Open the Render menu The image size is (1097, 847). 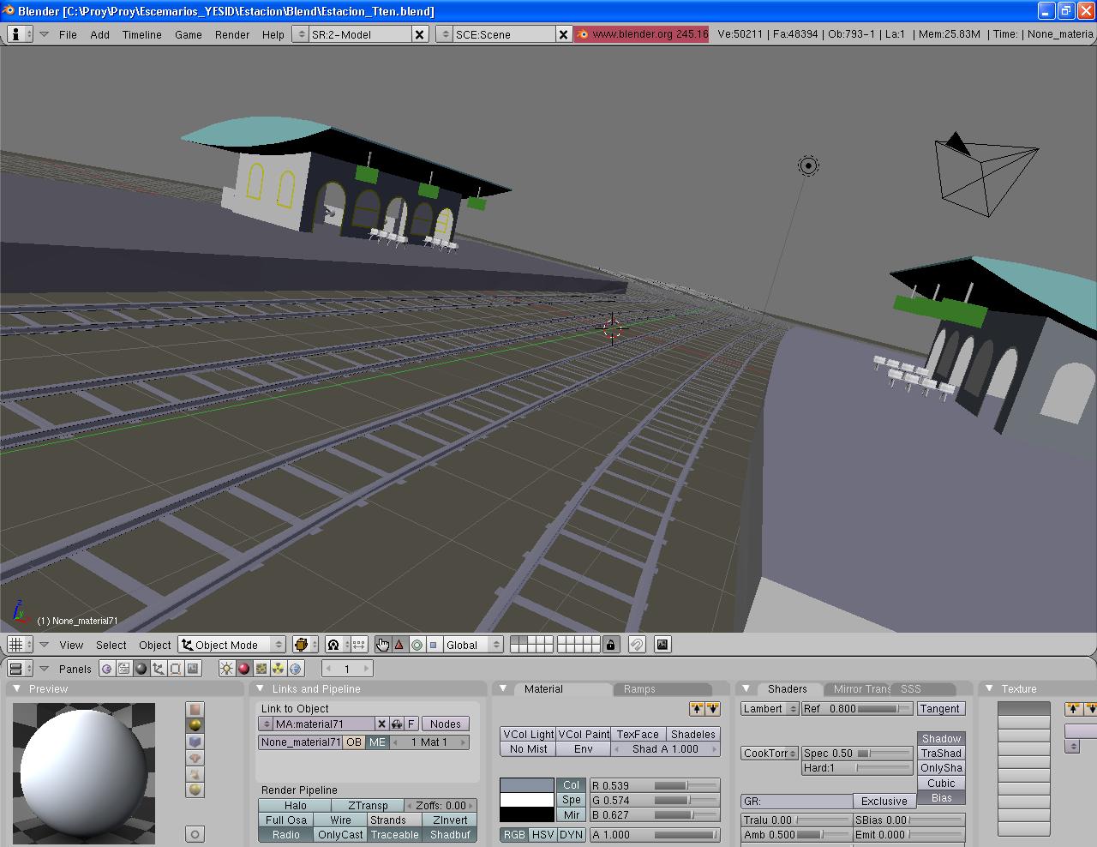tap(231, 34)
